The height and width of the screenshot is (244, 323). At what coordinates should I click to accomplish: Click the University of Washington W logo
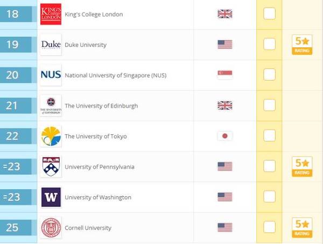(51, 197)
